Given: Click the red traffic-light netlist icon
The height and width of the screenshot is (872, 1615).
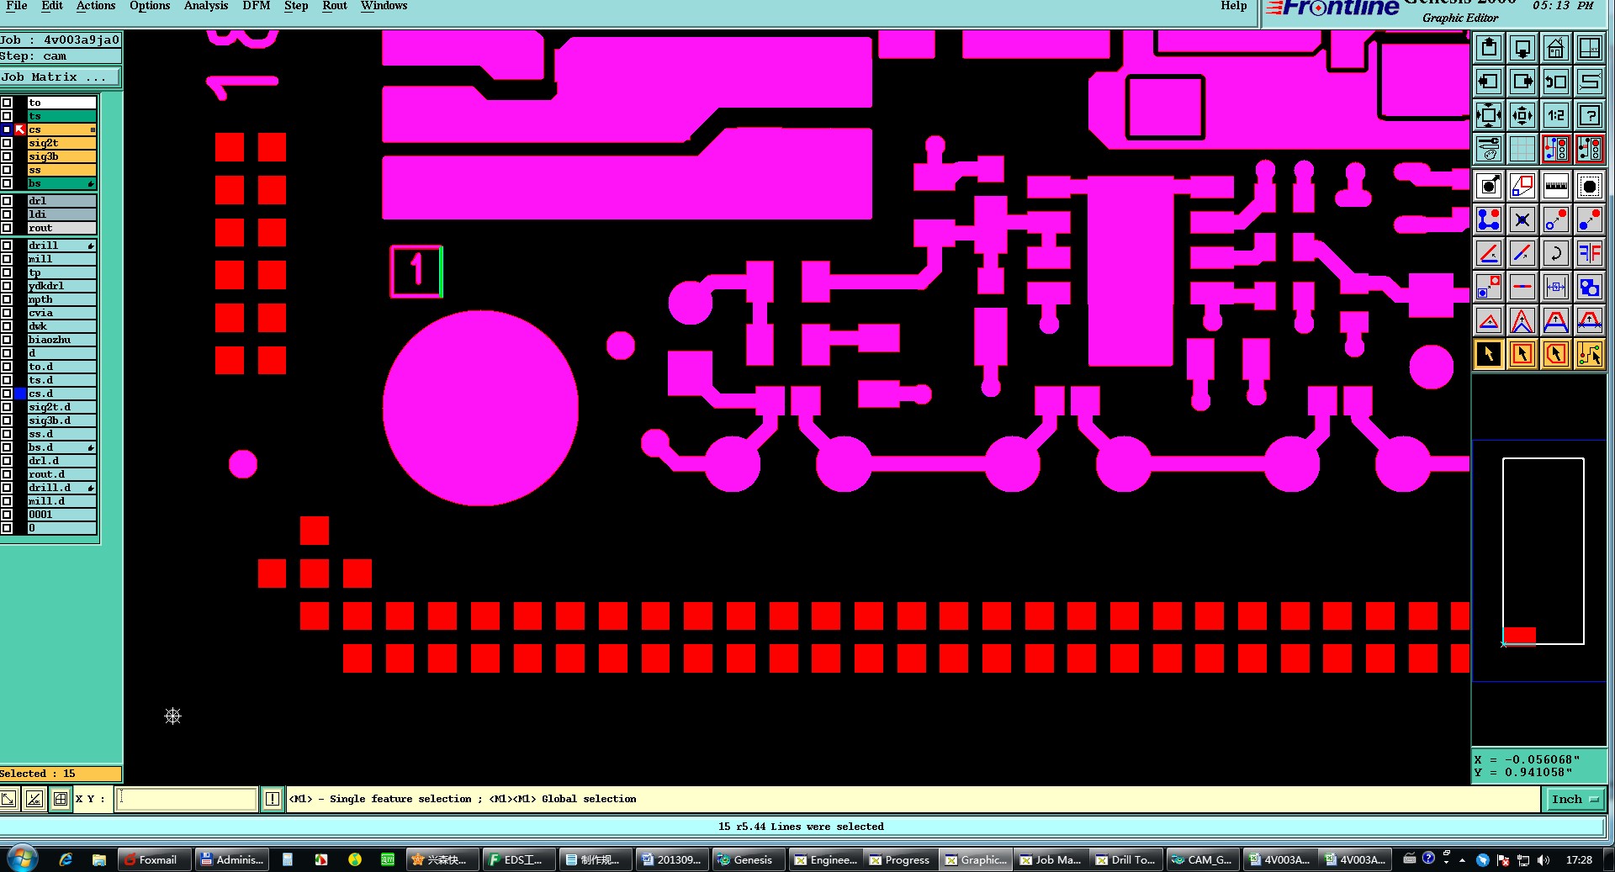Looking at the screenshot, I should (1556, 149).
